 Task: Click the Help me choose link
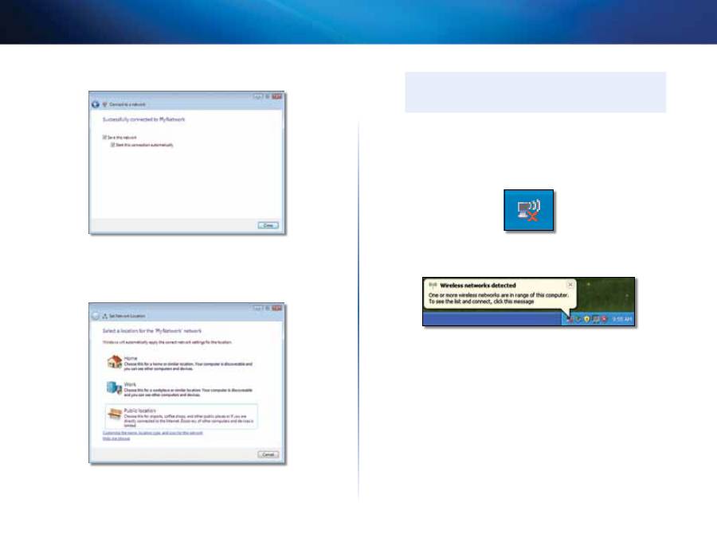(x=116, y=438)
